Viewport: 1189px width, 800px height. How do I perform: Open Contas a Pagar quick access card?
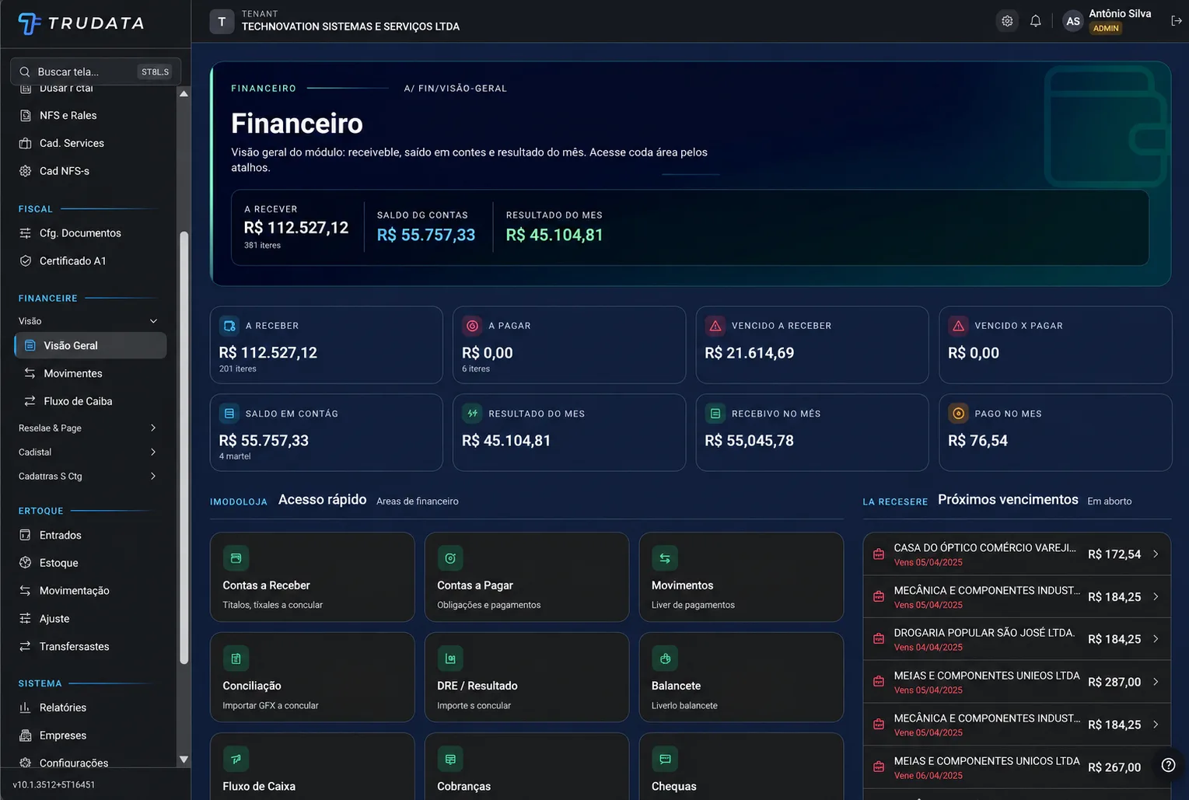coord(526,577)
